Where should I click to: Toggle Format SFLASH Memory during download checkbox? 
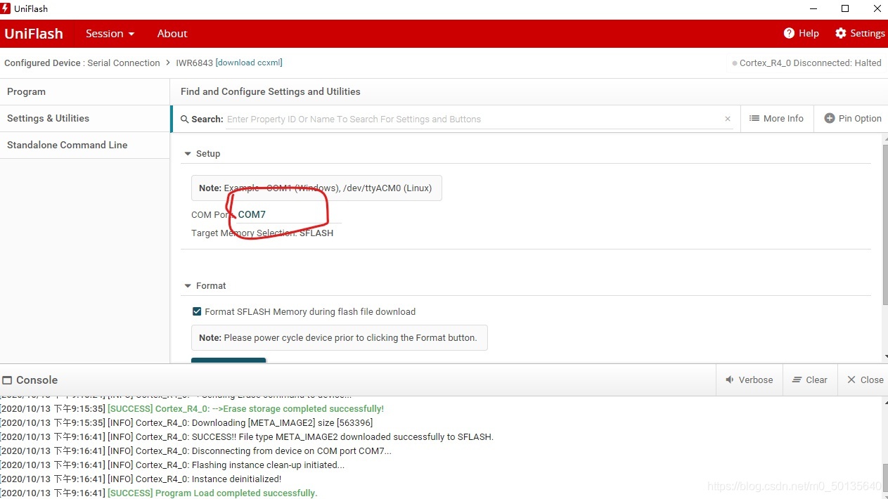197,311
